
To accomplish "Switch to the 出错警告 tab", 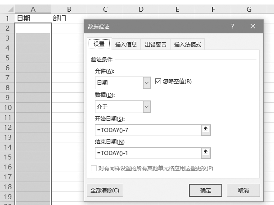I will (155, 44).
